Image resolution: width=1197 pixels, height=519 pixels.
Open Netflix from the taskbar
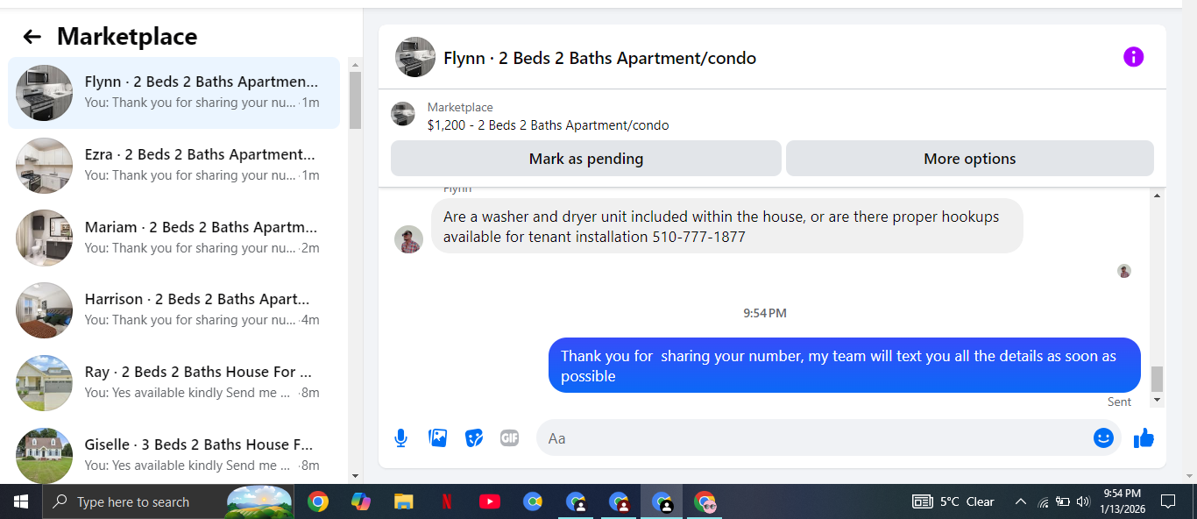(447, 501)
